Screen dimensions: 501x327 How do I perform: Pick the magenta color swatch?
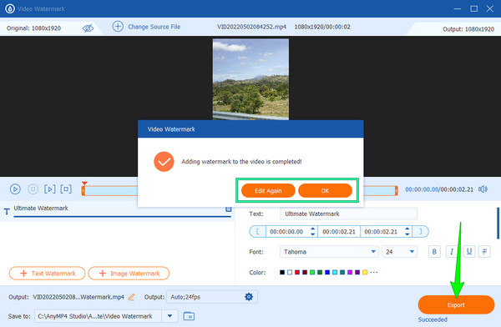pos(350,273)
